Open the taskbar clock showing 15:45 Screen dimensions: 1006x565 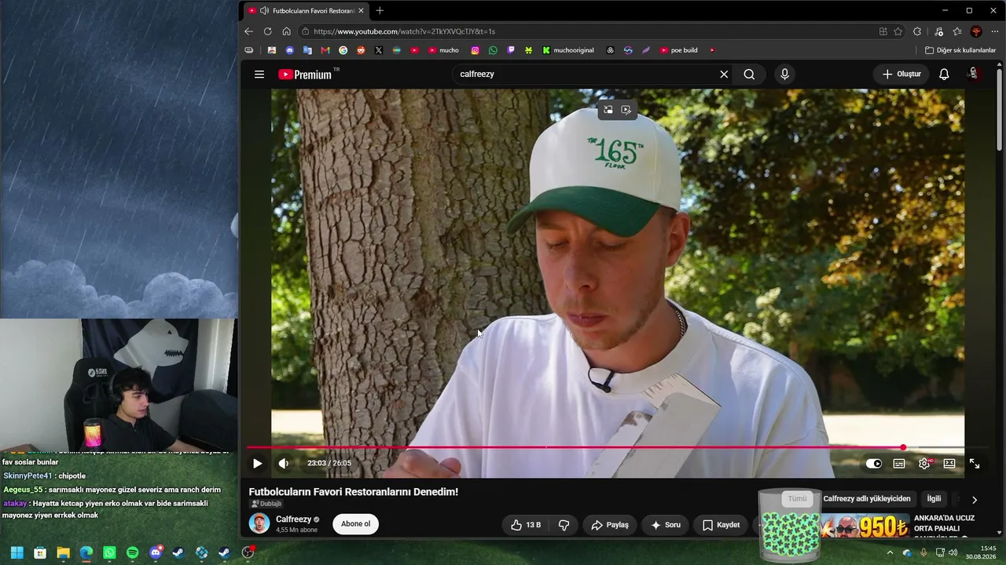[x=982, y=552]
